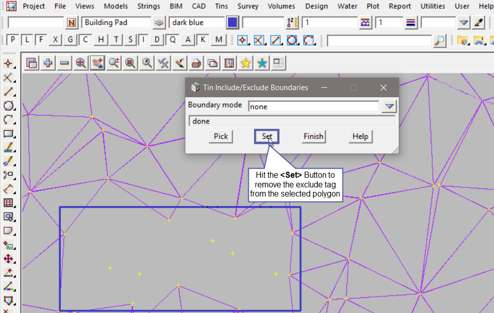This screenshot has width=494, height=313.
Task: Toggle the H snap button
Action: (101, 40)
